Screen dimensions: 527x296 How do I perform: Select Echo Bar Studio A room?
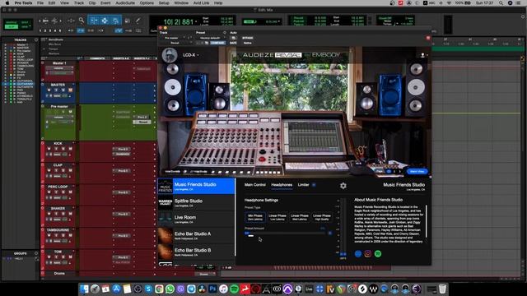point(196,236)
